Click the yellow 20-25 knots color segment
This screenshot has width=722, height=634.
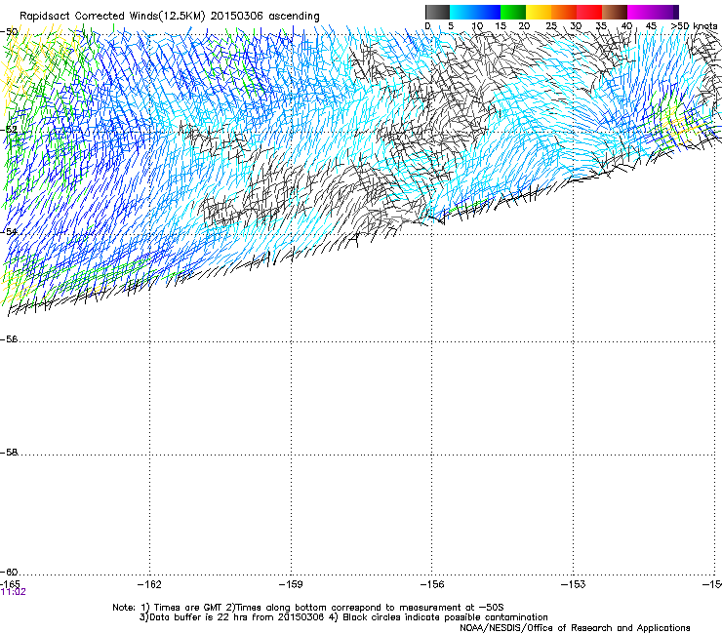[539, 12]
